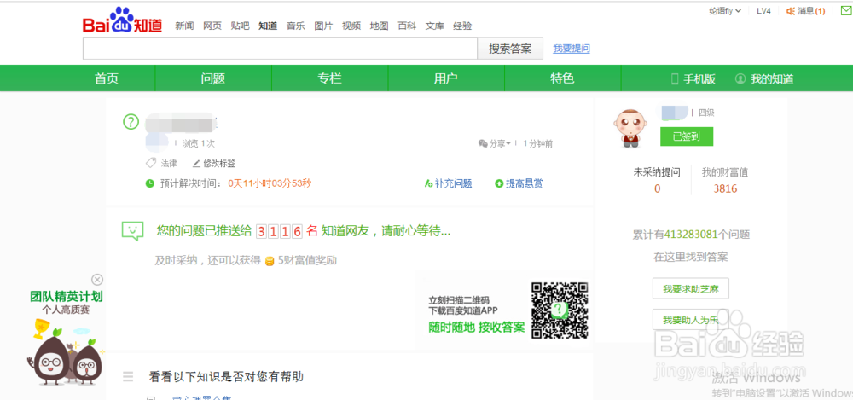Click the list icon beside 看看以下知识
This screenshot has width=853, height=400.
(x=128, y=376)
